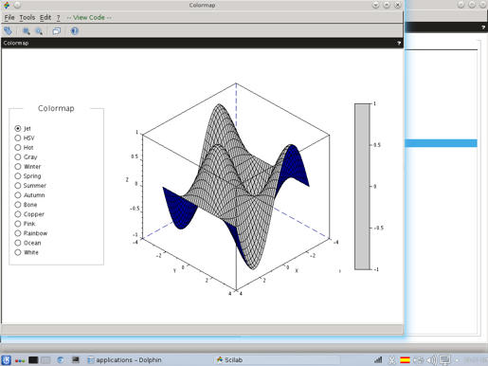This screenshot has height=366, width=488.
Task: Click the original view zoom icon
Action: click(39, 31)
